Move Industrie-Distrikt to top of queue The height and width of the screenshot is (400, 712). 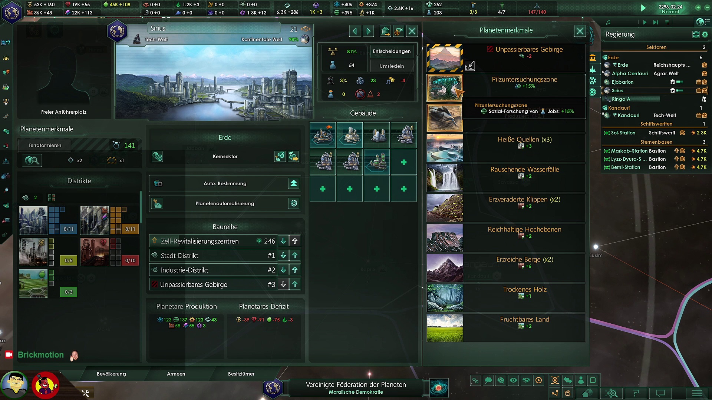click(295, 270)
